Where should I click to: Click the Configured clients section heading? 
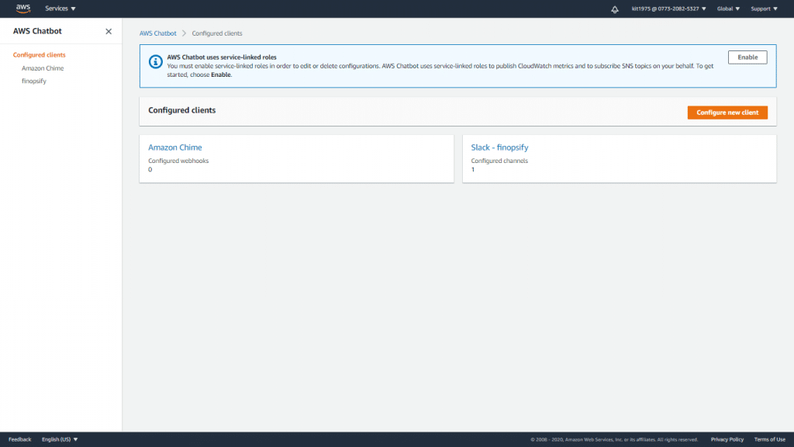coord(181,110)
